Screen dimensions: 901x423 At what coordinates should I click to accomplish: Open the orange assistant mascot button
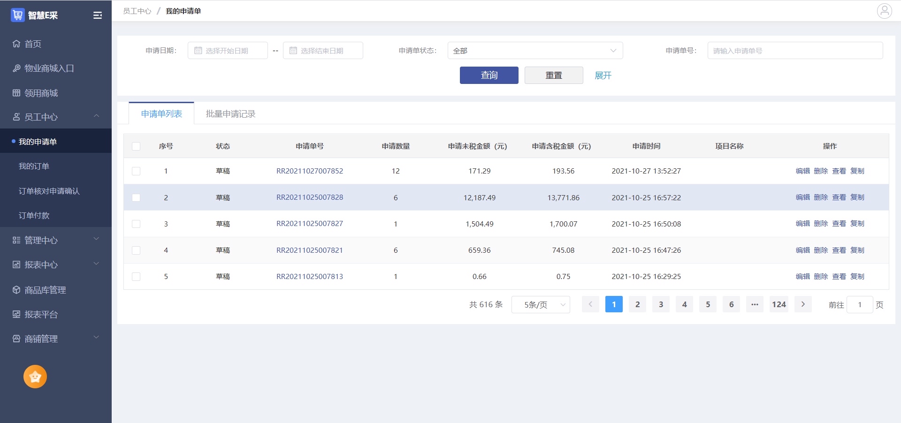click(35, 377)
